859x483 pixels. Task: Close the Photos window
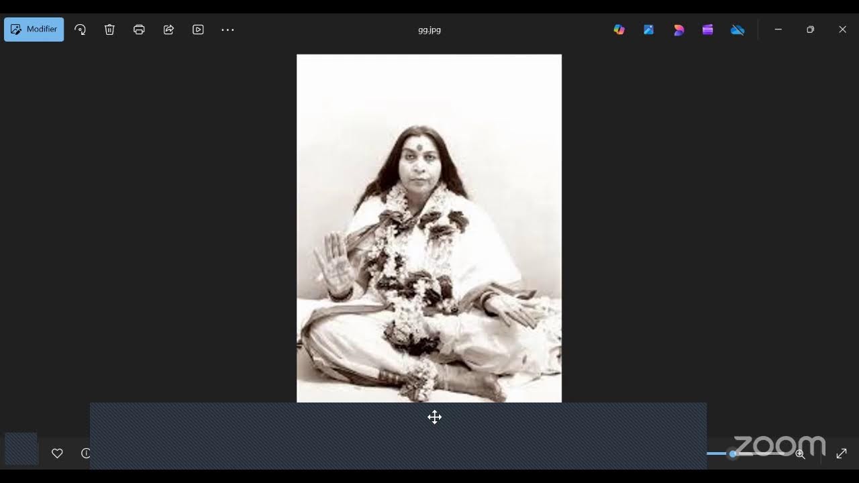842,30
